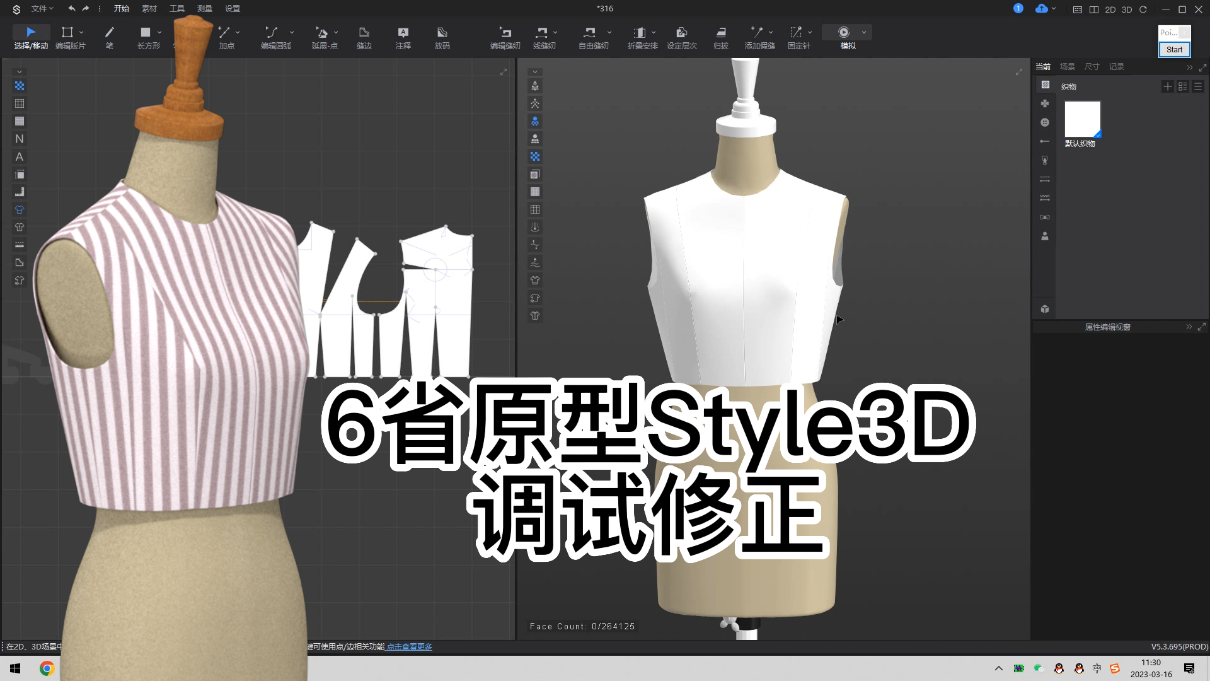The height and width of the screenshot is (681, 1210).
Task: Activate the 编辑缝纫 tool
Action: 505,38
